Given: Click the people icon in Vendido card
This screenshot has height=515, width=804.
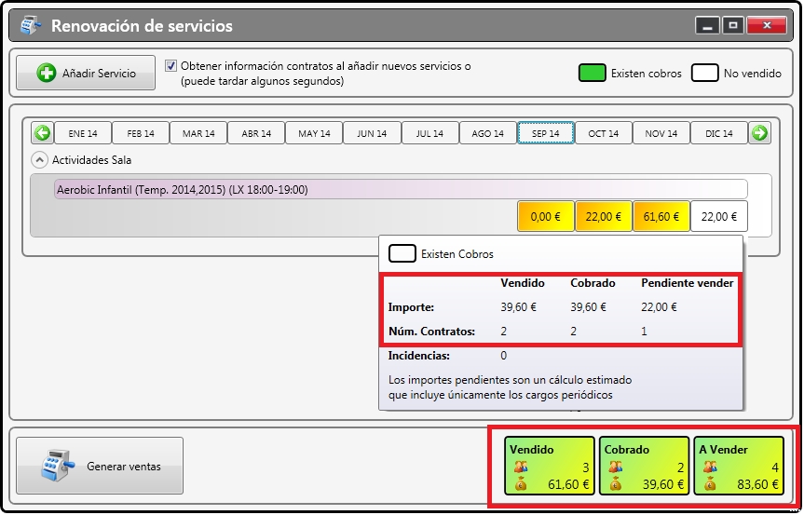Looking at the screenshot, I should point(521,467).
